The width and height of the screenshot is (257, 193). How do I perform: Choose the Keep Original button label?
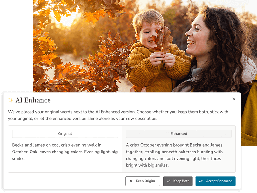pyautogui.click(x=146, y=181)
